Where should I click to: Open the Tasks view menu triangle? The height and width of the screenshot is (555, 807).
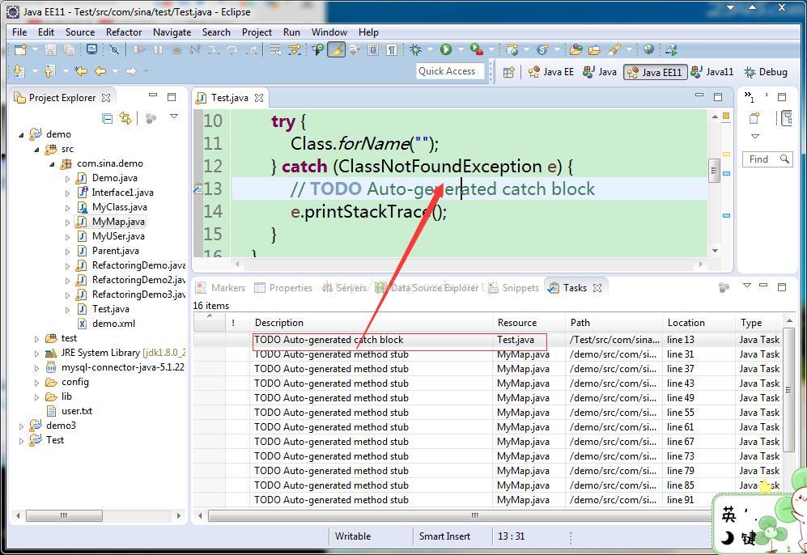pyautogui.click(x=747, y=286)
